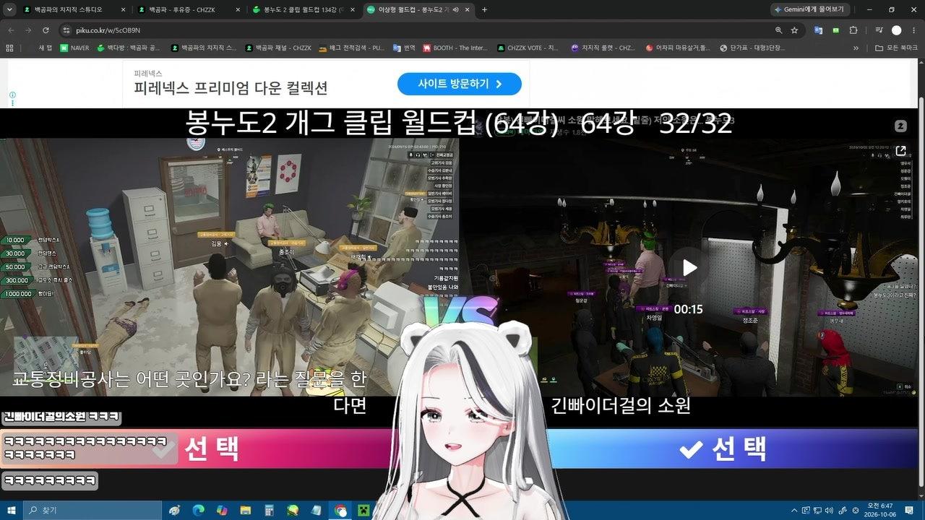
Task: Open the Chrome profile avatar
Action: (x=897, y=30)
